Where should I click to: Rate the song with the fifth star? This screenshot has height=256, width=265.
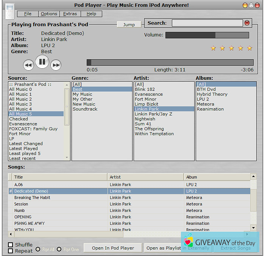click(249, 48)
